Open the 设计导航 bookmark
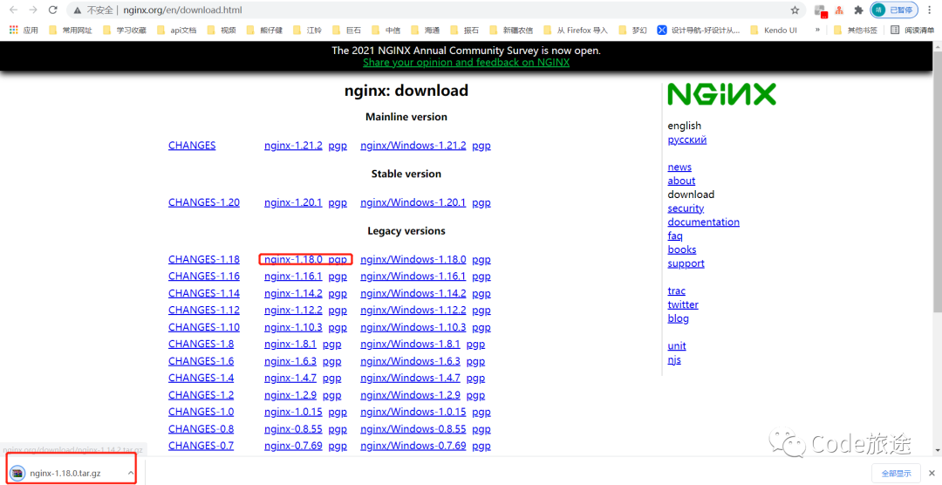 click(698, 30)
